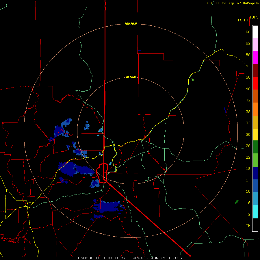This screenshot has width=260, height=260.
Task: Pick the cyan legend swatch
Action: click(255, 212)
